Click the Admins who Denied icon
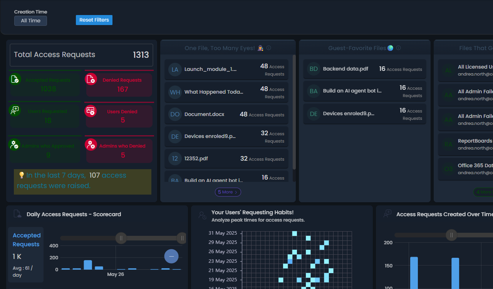This screenshot has height=289, width=493. tap(90, 144)
